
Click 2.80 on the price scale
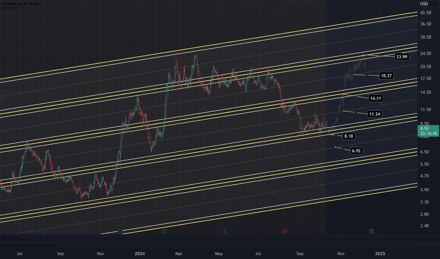click(424, 214)
